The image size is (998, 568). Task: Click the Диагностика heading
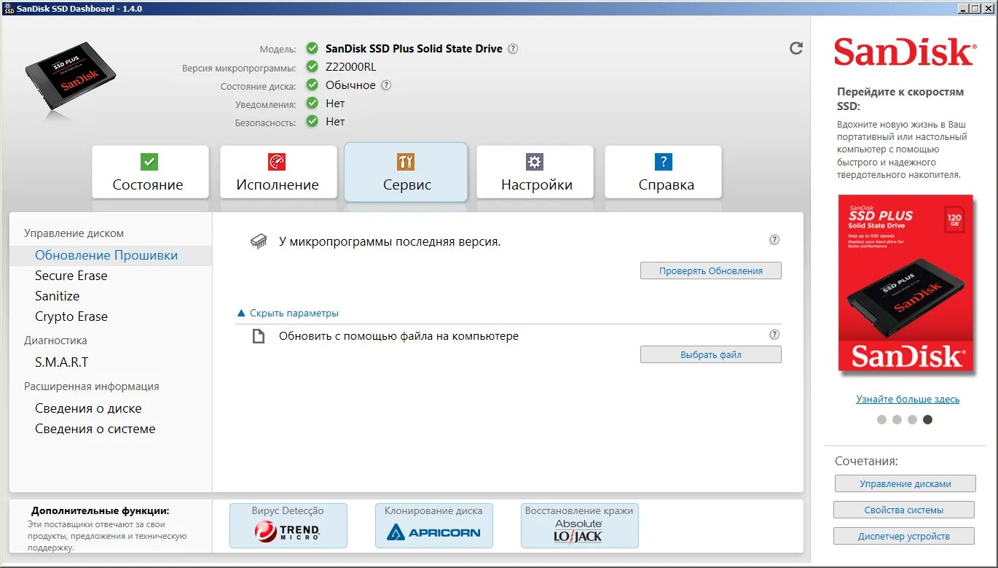(55, 341)
